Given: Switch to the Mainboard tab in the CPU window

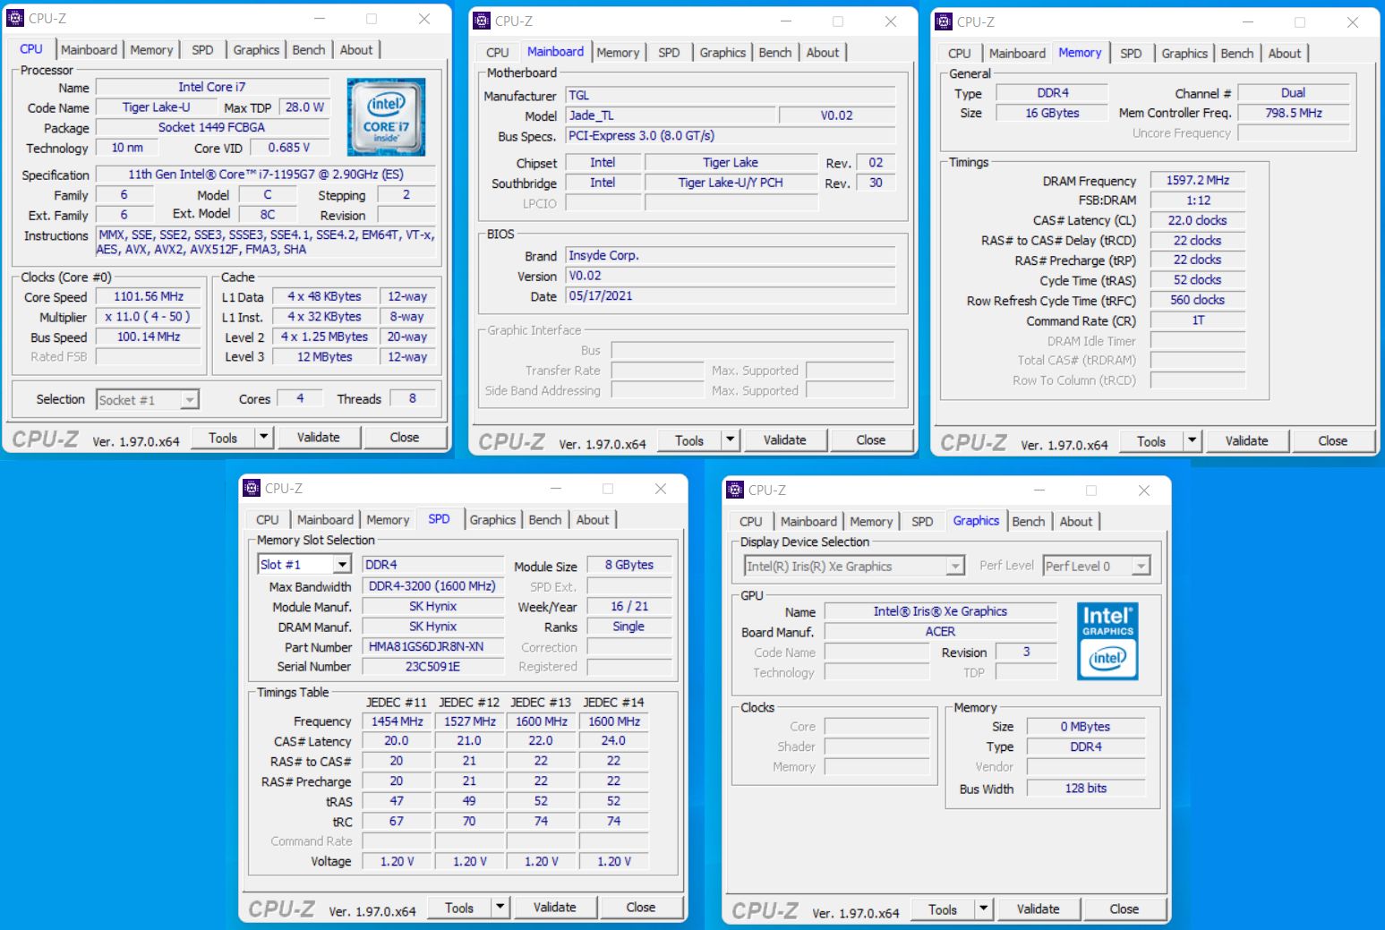Looking at the screenshot, I should pos(89,50).
